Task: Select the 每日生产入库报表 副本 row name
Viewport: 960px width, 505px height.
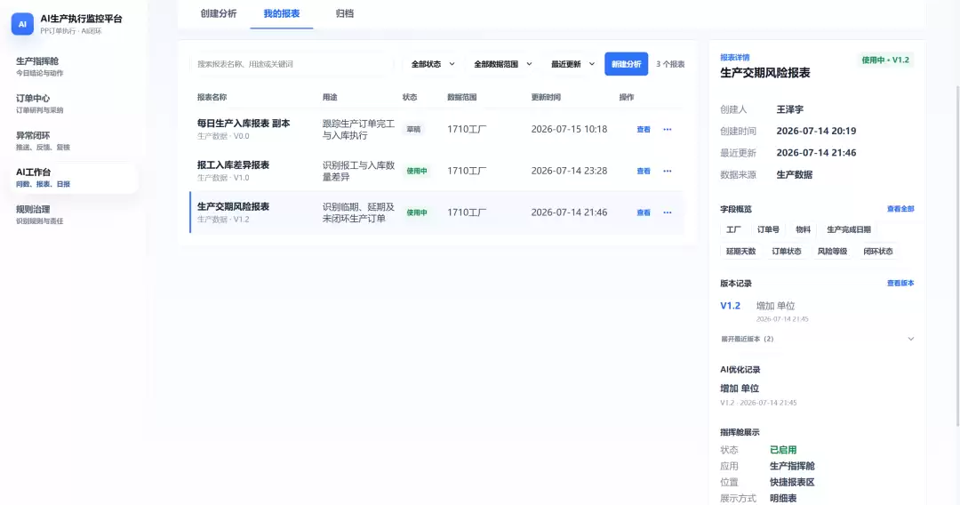Action: click(243, 123)
